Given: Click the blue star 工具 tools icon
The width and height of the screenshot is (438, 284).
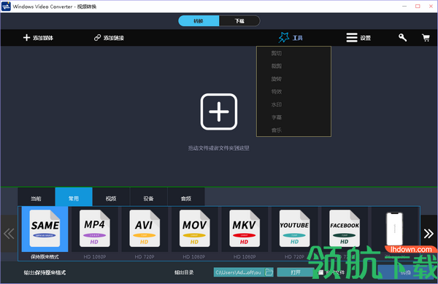Looking at the screenshot, I should click(284, 37).
